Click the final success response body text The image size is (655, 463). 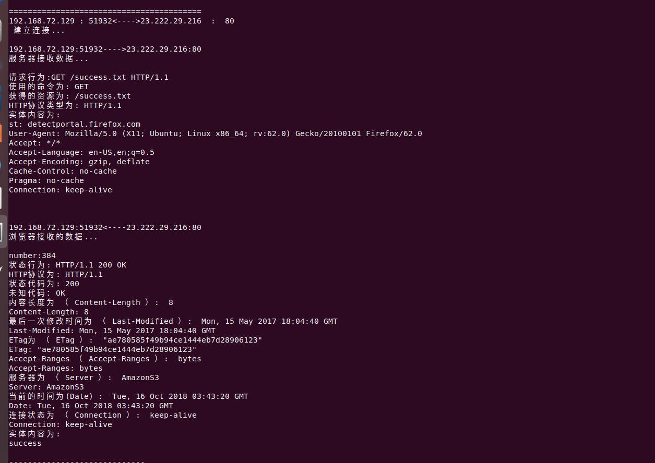point(25,443)
